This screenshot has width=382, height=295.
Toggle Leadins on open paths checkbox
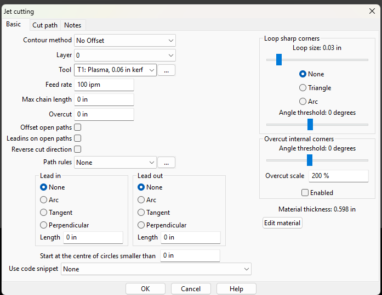(77, 138)
